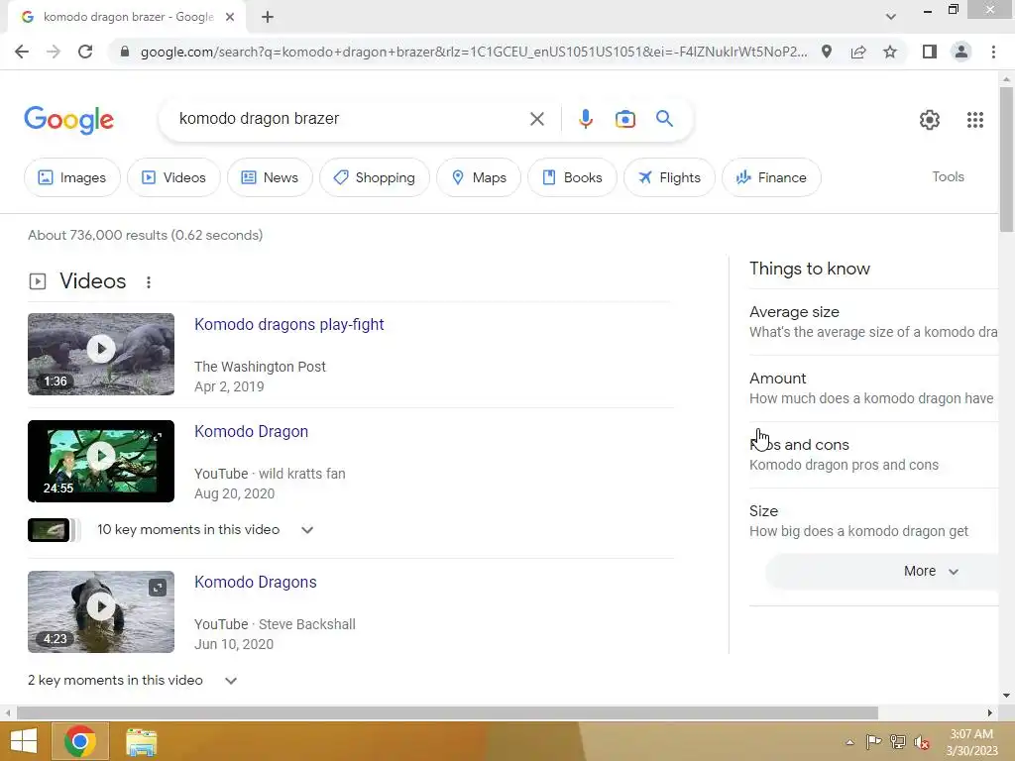The height and width of the screenshot is (761, 1015).
Task: Select the News filter tab
Action: tap(270, 177)
